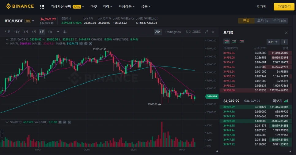Select the 1일 interval
The height and width of the screenshot is (155, 296).
42,32
